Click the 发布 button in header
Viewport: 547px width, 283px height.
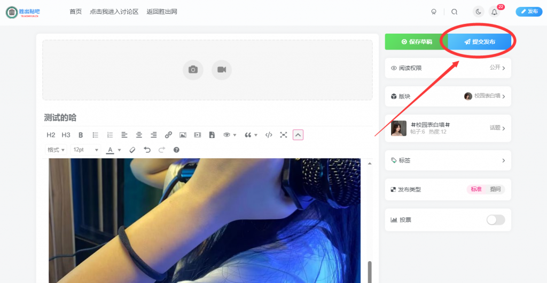(x=529, y=12)
